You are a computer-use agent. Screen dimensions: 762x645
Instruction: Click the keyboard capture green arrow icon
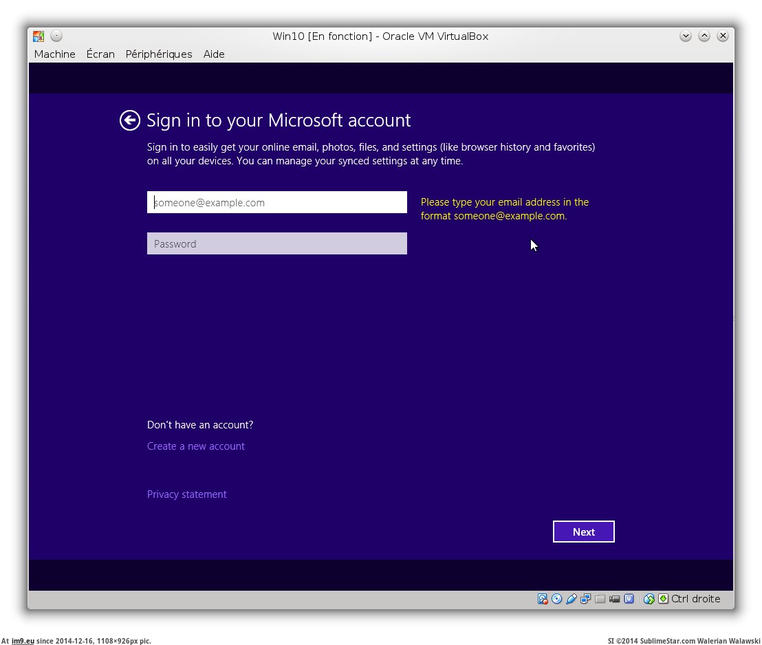[x=663, y=599]
